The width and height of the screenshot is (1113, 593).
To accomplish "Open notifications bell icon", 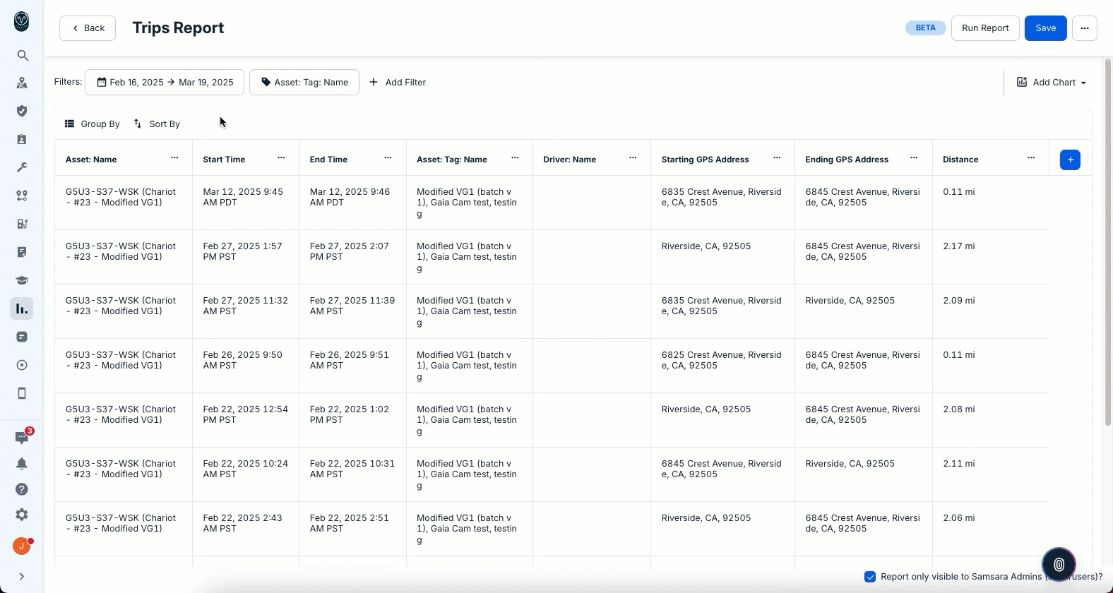I will [22, 464].
